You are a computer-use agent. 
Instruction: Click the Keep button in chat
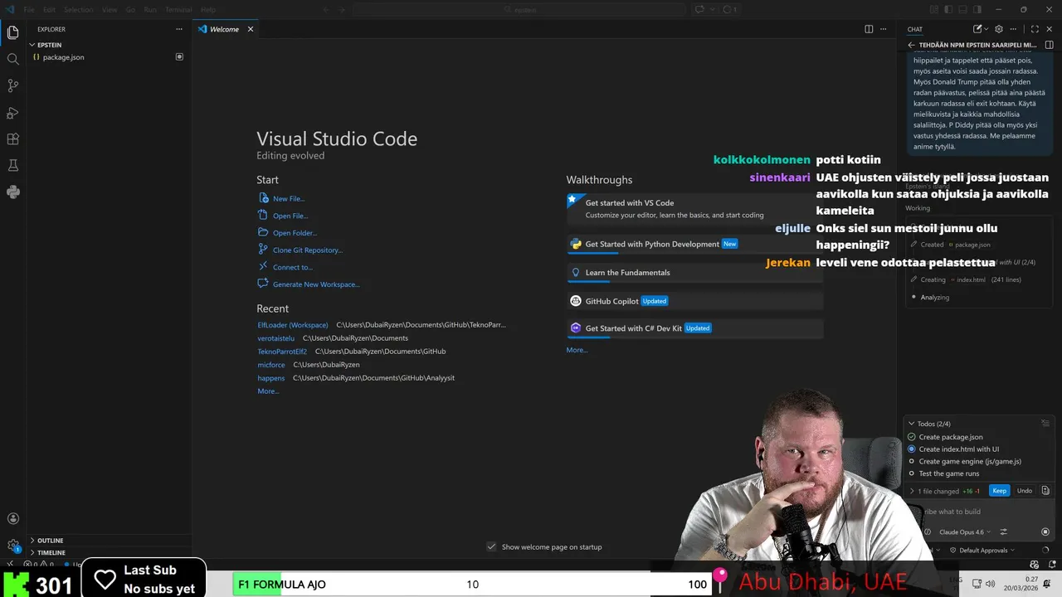[999, 491]
